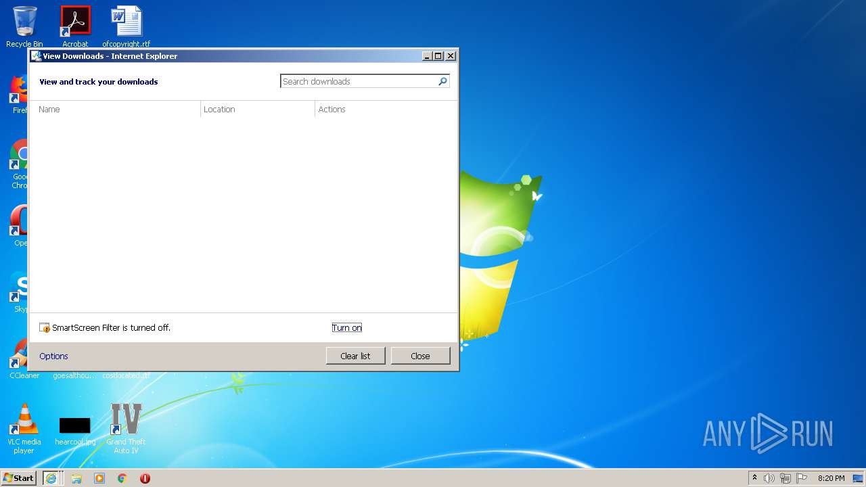This screenshot has width=866, height=487.
Task: Open the Firefox desktop shortcut
Action: point(18,94)
